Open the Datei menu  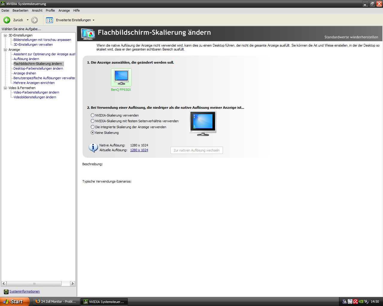pyautogui.click(x=5, y=10)
